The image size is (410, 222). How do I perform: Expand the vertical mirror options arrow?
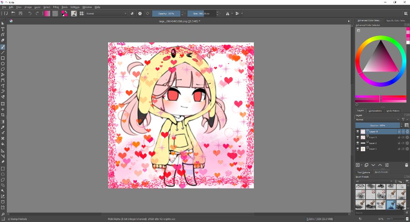242,13
